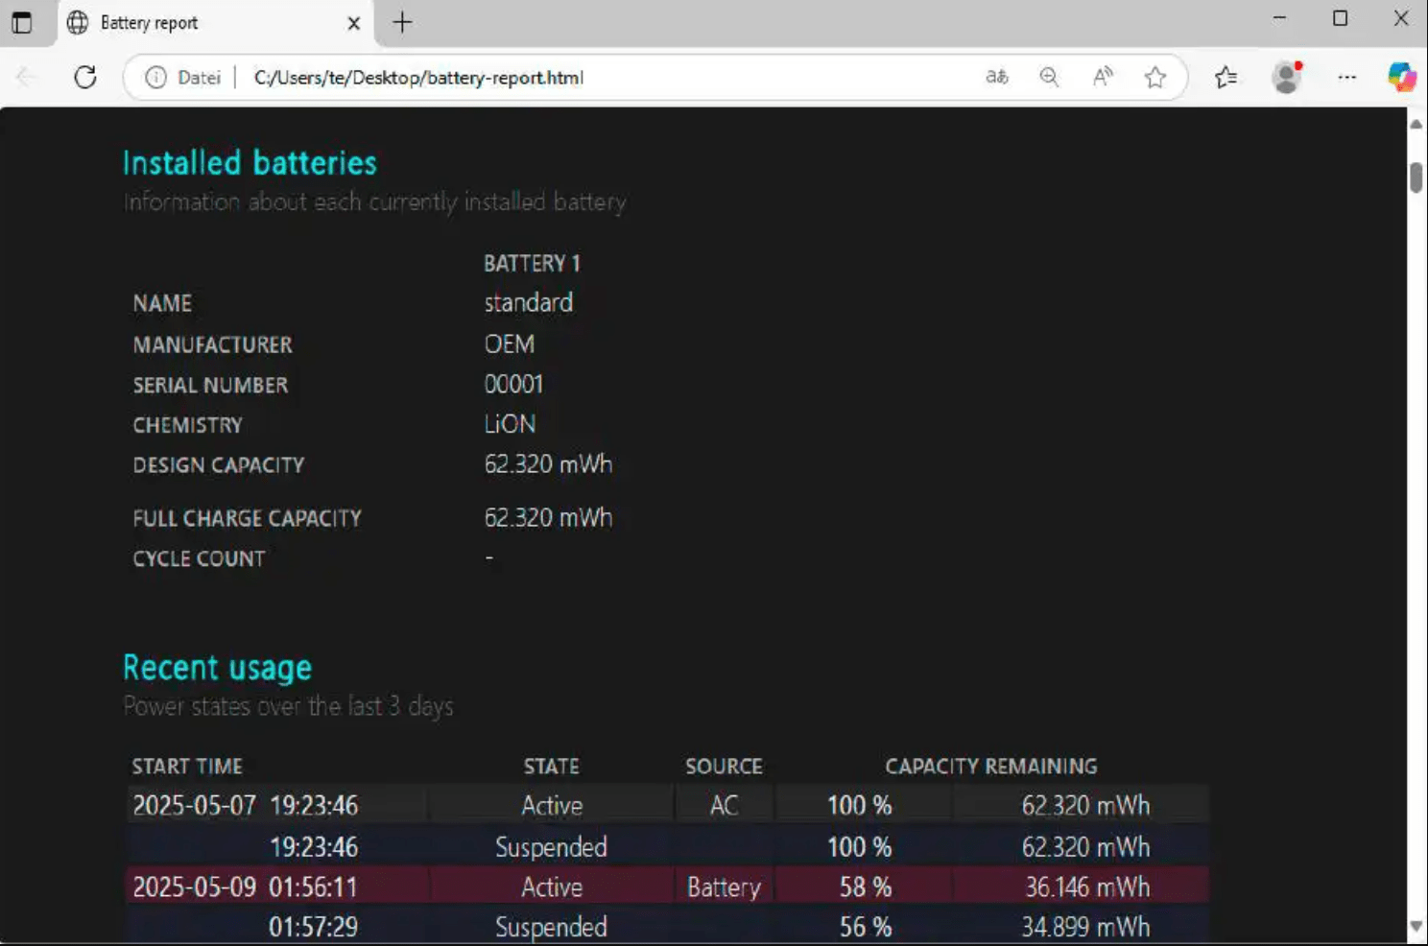Open the Settings and more menu
The image size is (1428, 946).
point(1347,77)
